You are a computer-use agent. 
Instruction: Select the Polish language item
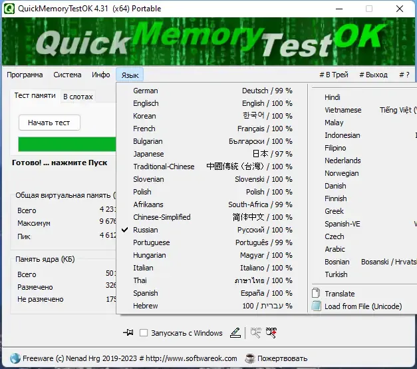pos(212,192)
